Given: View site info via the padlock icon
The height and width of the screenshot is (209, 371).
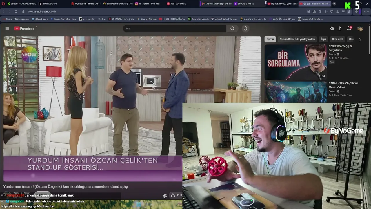Looking at the screenshot, I should tap(23, 12).
